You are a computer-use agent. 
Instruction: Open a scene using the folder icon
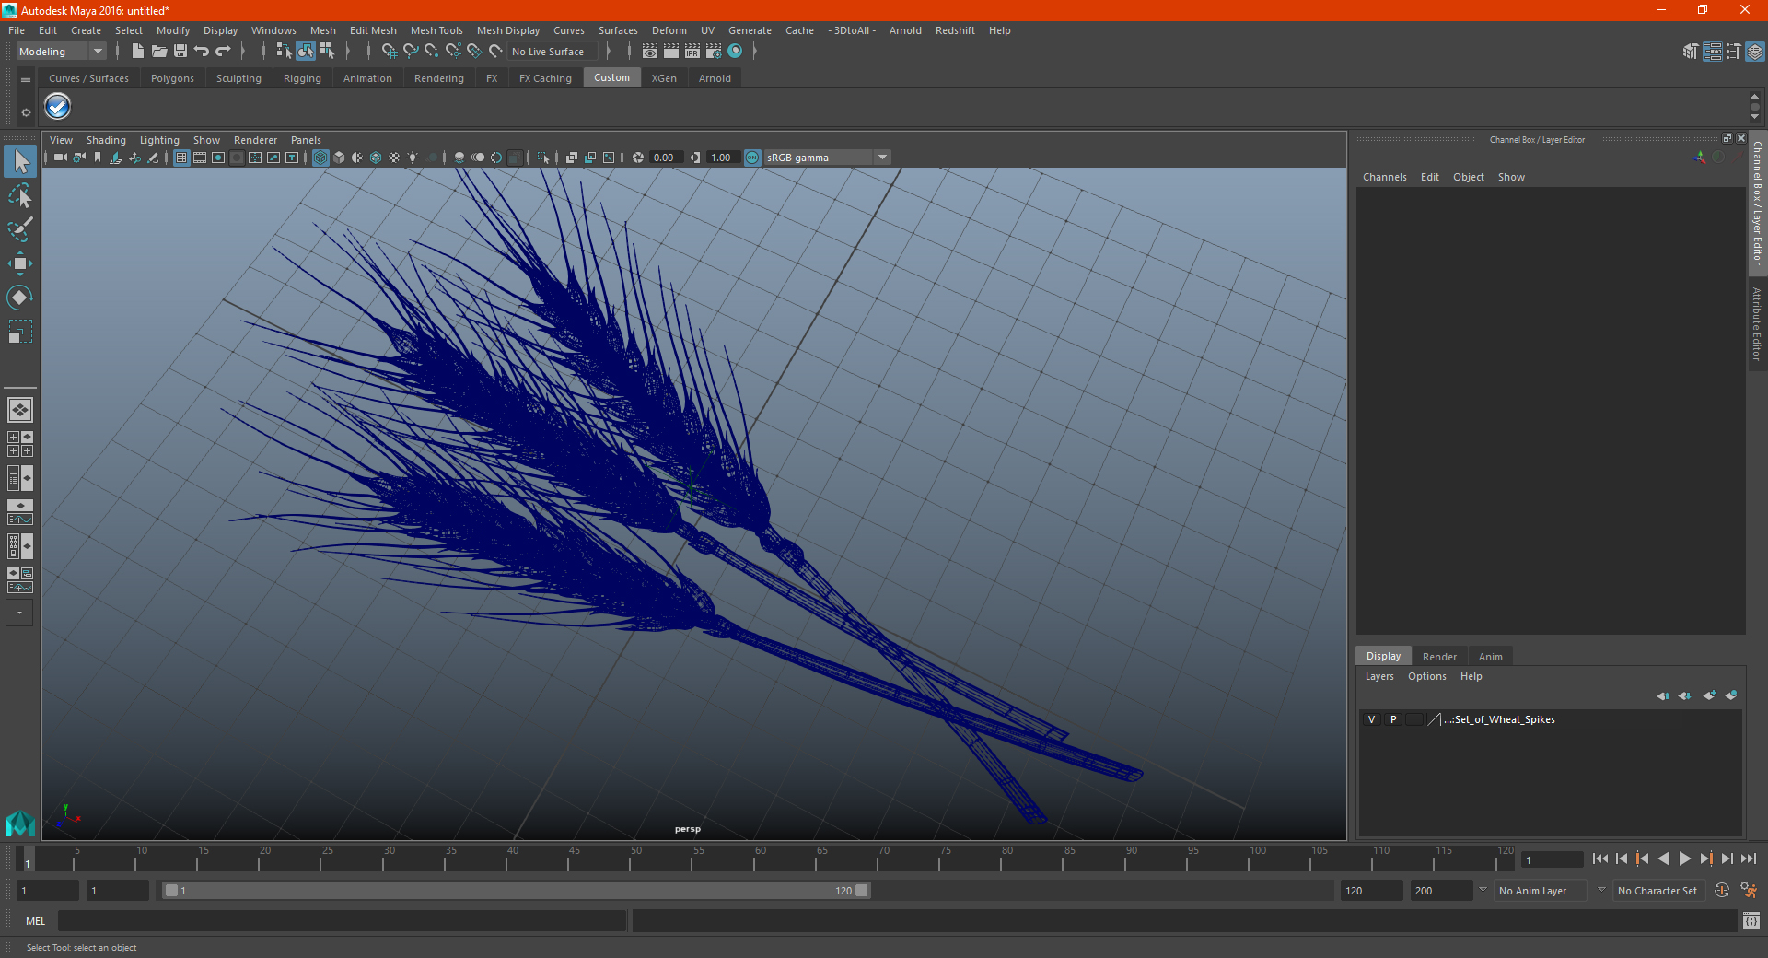point(158,52)
